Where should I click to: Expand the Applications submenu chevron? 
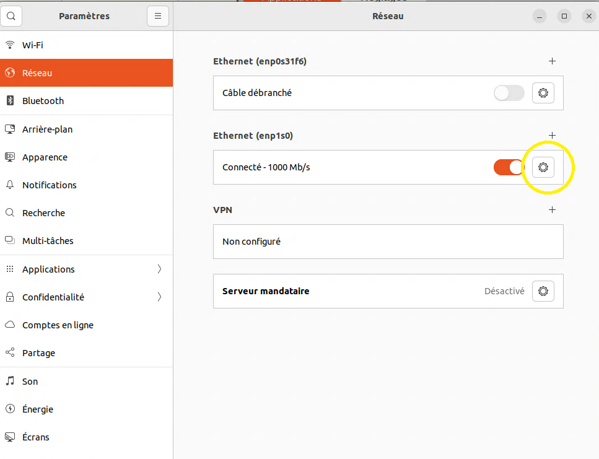pos(159,269)
